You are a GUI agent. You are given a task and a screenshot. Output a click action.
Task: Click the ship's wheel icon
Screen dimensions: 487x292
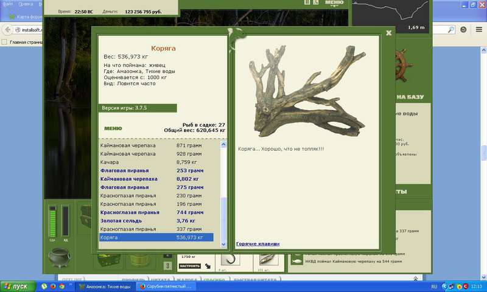[403, 65]
